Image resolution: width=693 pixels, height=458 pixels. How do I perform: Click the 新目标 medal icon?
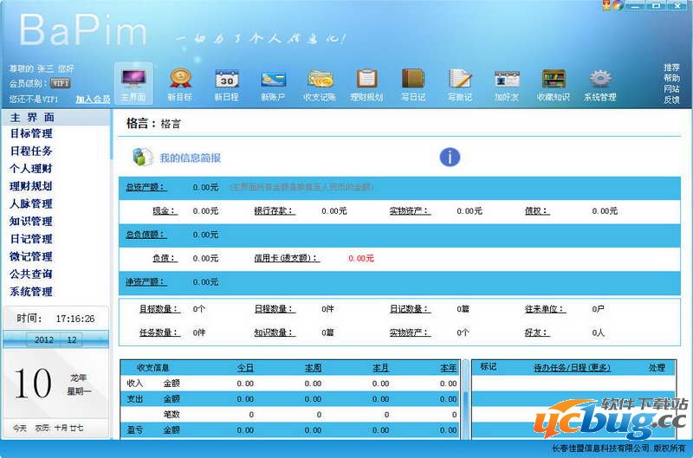pos(180,79)
